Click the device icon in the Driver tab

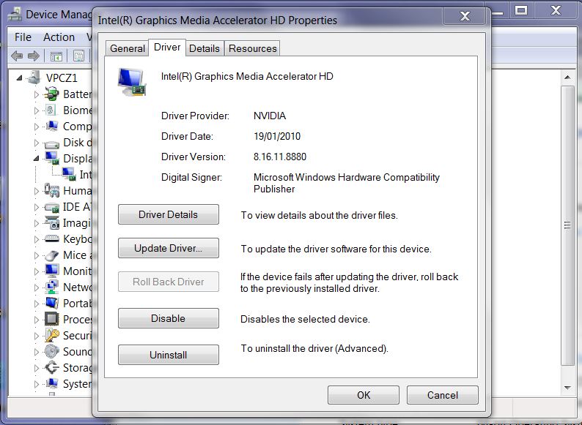point(132,82)
